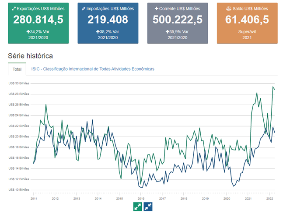This screenshot has height=212, width=283.
Task: Click the balance scale icon on Saldo card
Action: tap(229, 9)
